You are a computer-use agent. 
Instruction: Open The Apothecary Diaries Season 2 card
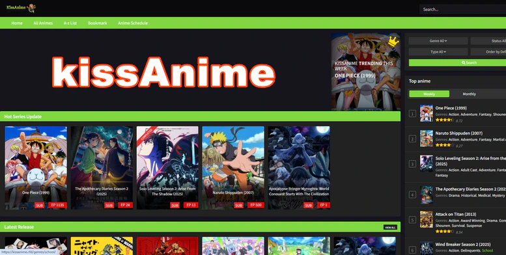[x=102, y=168]
